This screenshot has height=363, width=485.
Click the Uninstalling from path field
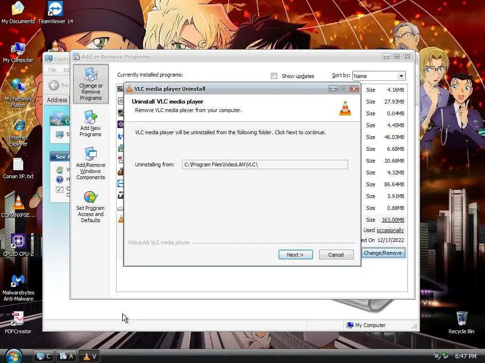point(265,164)
